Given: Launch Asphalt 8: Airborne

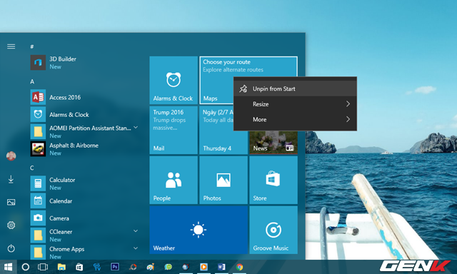Looking at the screenshot, I should click(x=84, y=149).
